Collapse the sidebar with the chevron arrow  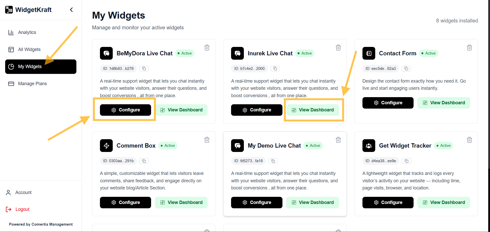pyautogui.click(x=72, y=10)
